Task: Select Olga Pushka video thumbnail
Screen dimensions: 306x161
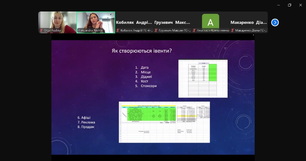Action: coord(57,22)
